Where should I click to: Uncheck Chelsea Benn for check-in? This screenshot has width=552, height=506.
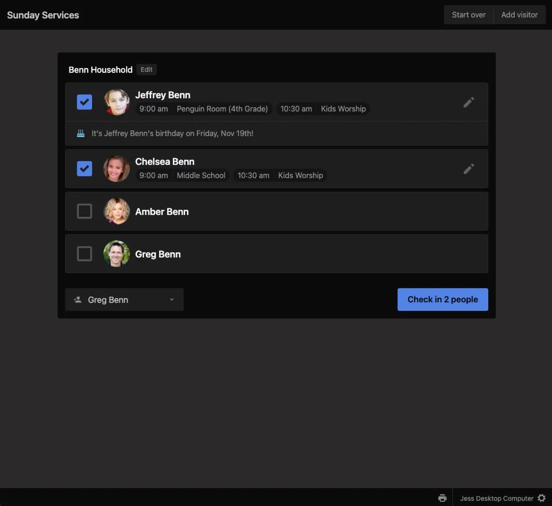pyautogui.click(x=84, y=168)
